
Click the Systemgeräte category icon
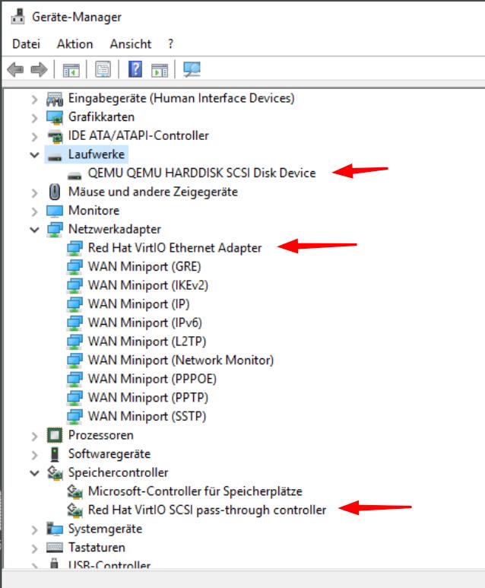(x=55, y=529)
